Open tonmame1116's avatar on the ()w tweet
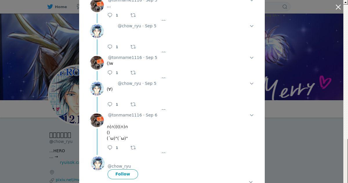 coord(97,63)
